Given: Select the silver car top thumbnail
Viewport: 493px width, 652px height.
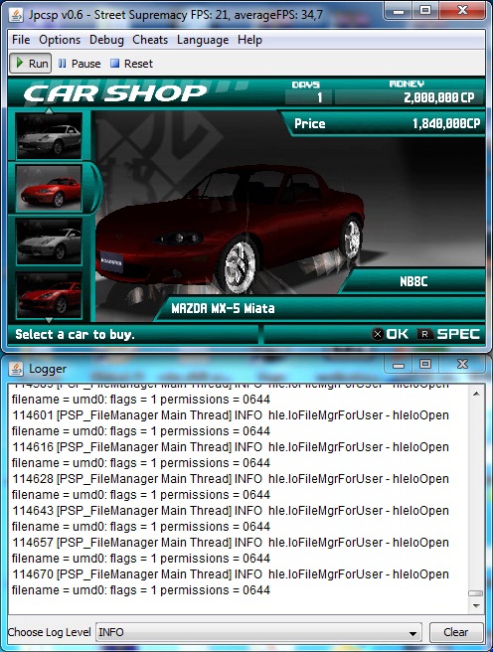Looking at the screenshot, I should point(49,136).
